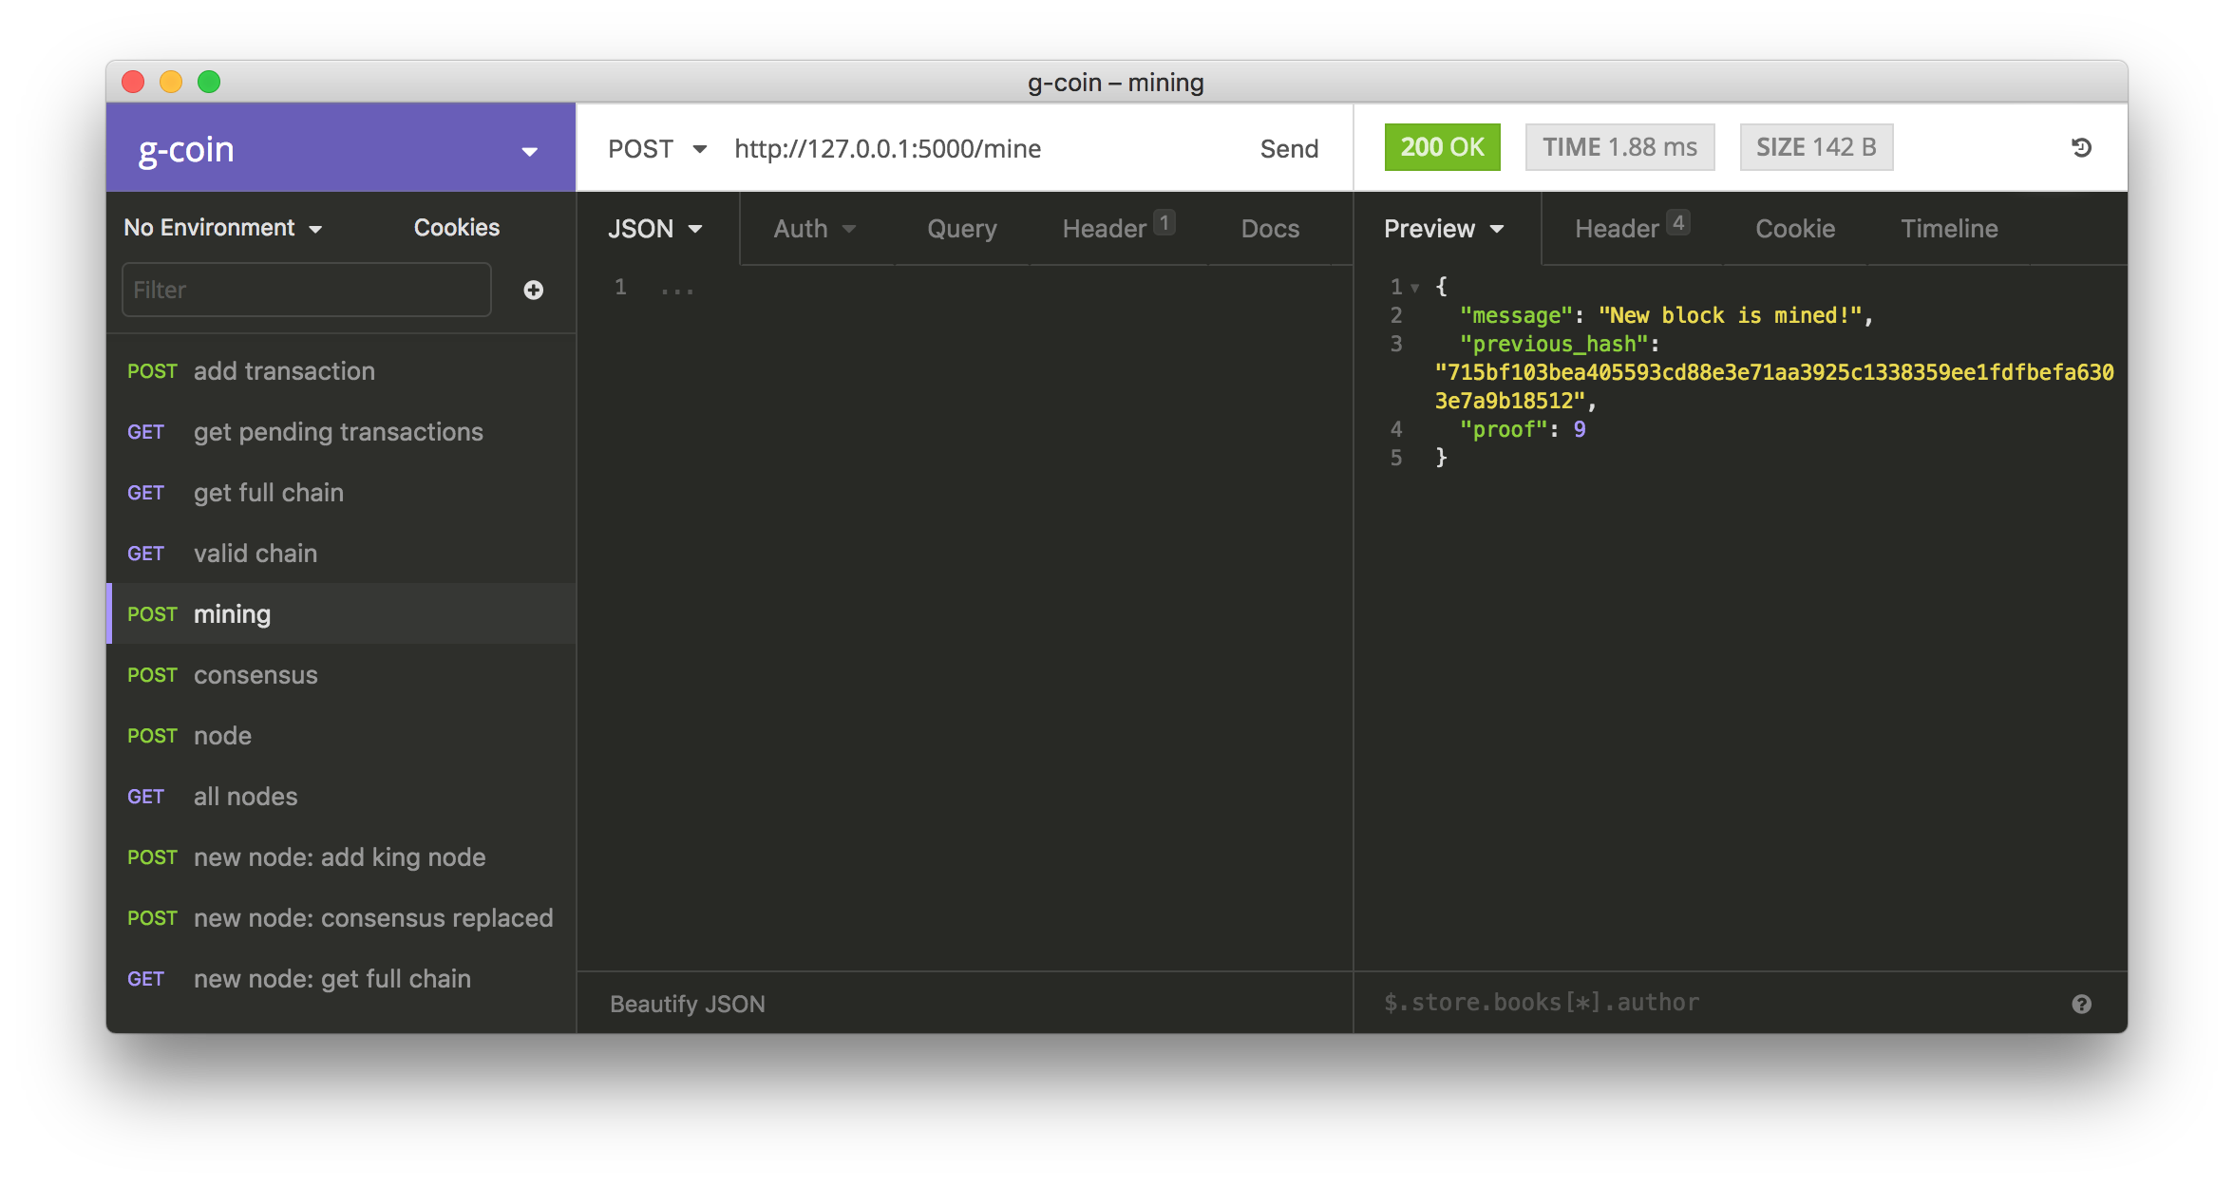Open the response history clock icon
The height and width of the screenshot is (1185, 2234).
(2081, 148)
